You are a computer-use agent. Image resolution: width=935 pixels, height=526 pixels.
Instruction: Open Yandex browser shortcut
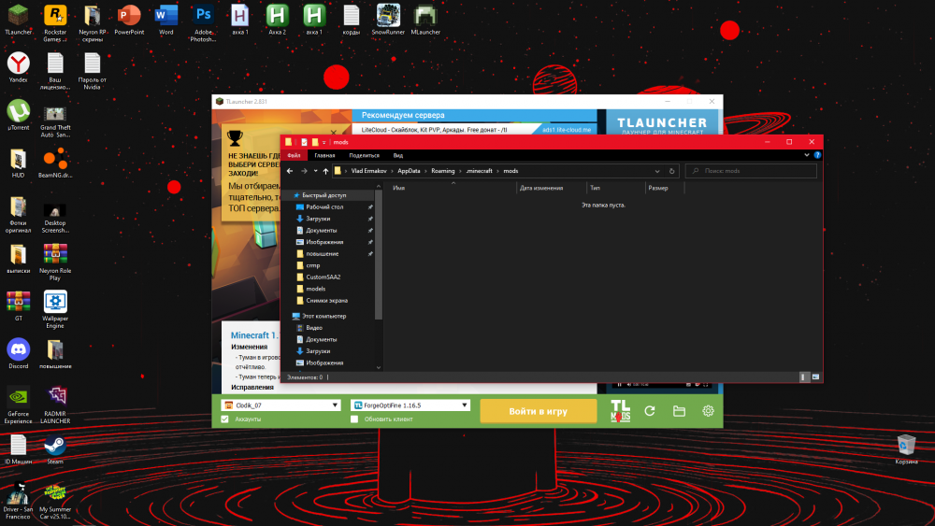[18, 66]
